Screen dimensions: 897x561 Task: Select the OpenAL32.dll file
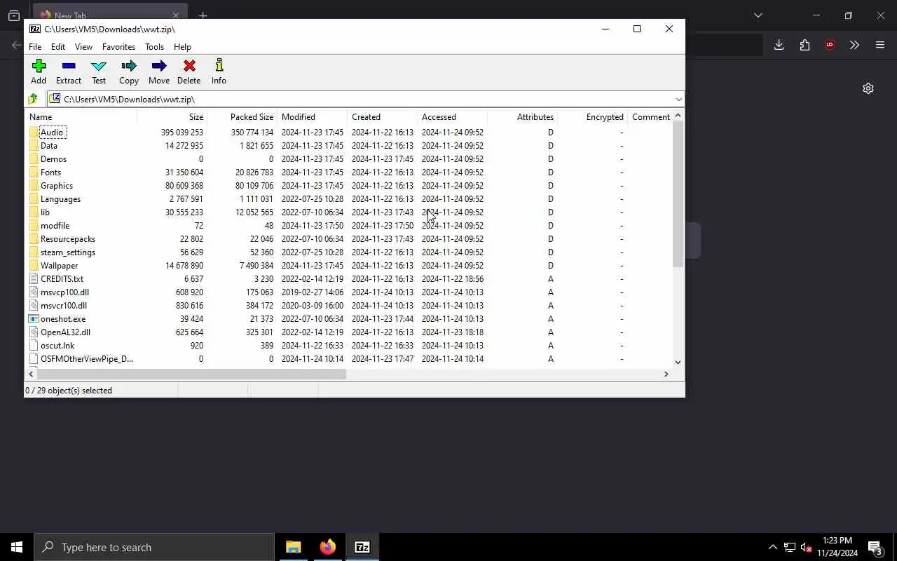[x=60, y=332]
